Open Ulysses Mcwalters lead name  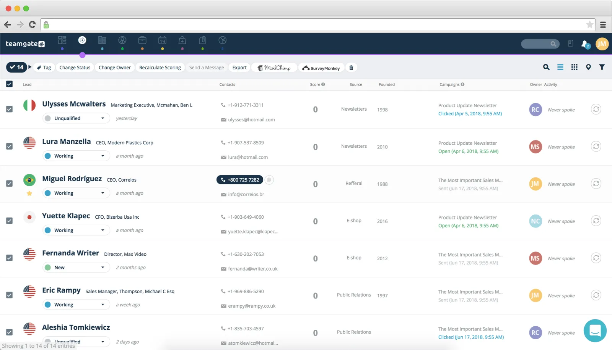point(74,104)
